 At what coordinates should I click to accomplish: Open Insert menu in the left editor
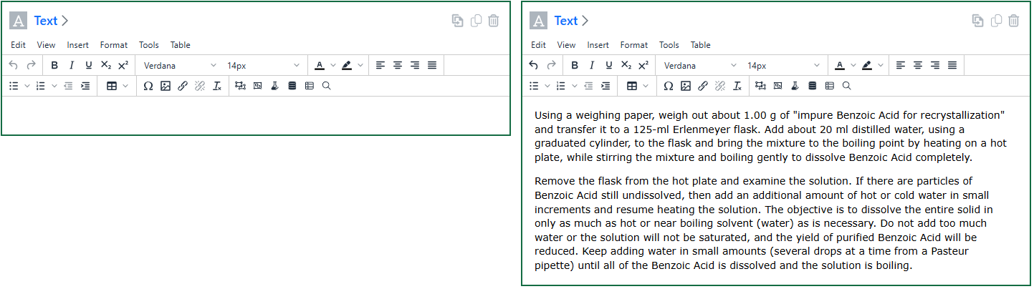point(78,44)
